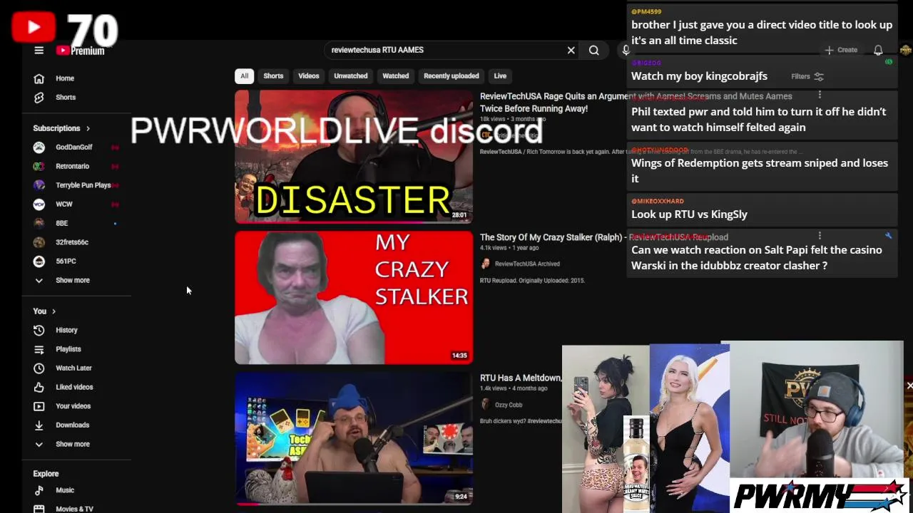Click chat message 'Watch my boy kingcobrajfs'

[699, 76]
